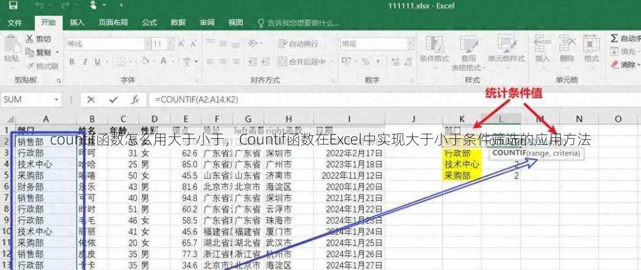Open font size dropdown
Screen dimensions: 641x270
pyautogui.click(x=170, y=44)
